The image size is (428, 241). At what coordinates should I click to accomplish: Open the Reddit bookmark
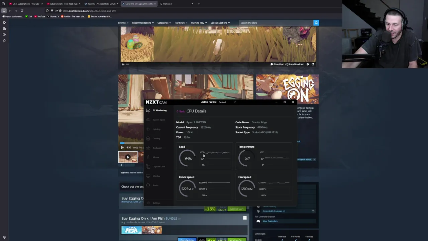[x=73, y=16]
